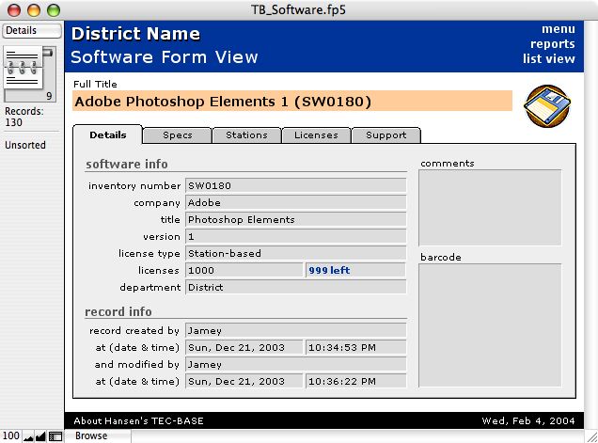Click the license type field Station-based

point(295,253)
